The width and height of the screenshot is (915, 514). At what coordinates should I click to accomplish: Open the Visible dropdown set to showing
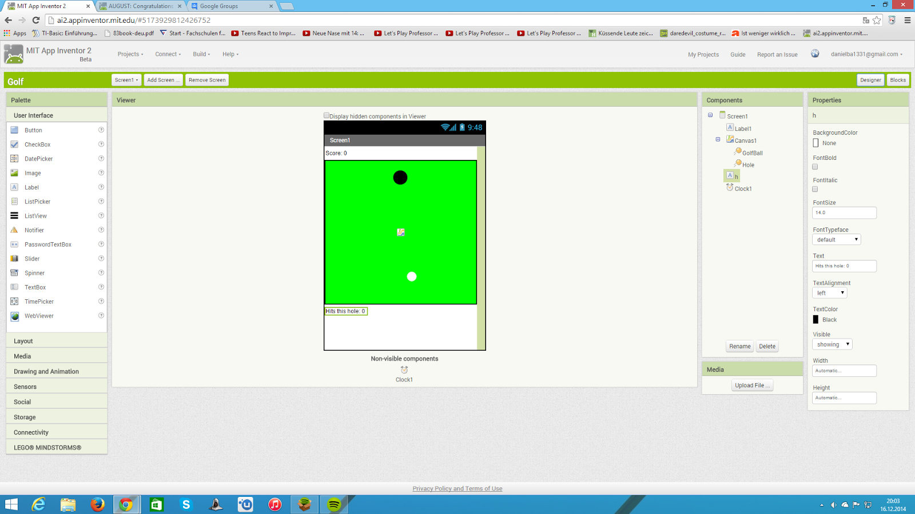click(x=832, y=344)
